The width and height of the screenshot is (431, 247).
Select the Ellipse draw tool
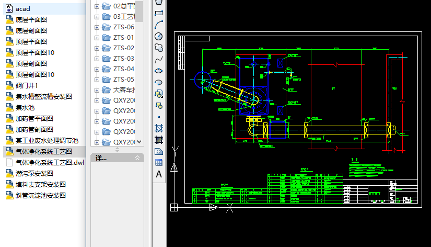(159, 71)
